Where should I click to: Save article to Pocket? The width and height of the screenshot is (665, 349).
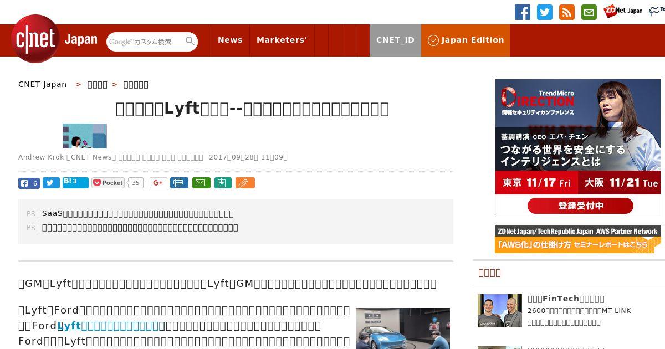click(x=109, y=183)
